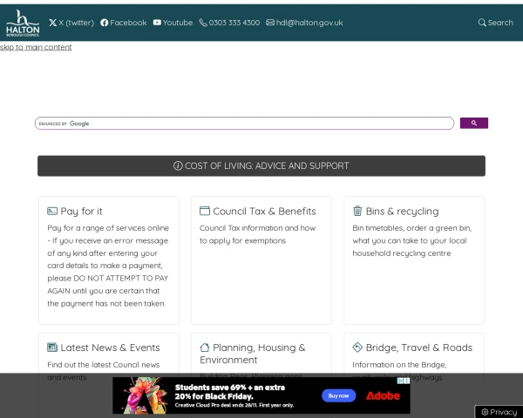Click Buy now in the Adobe ad
Viewport: 523px width, 418px height.
click(338, 395)
